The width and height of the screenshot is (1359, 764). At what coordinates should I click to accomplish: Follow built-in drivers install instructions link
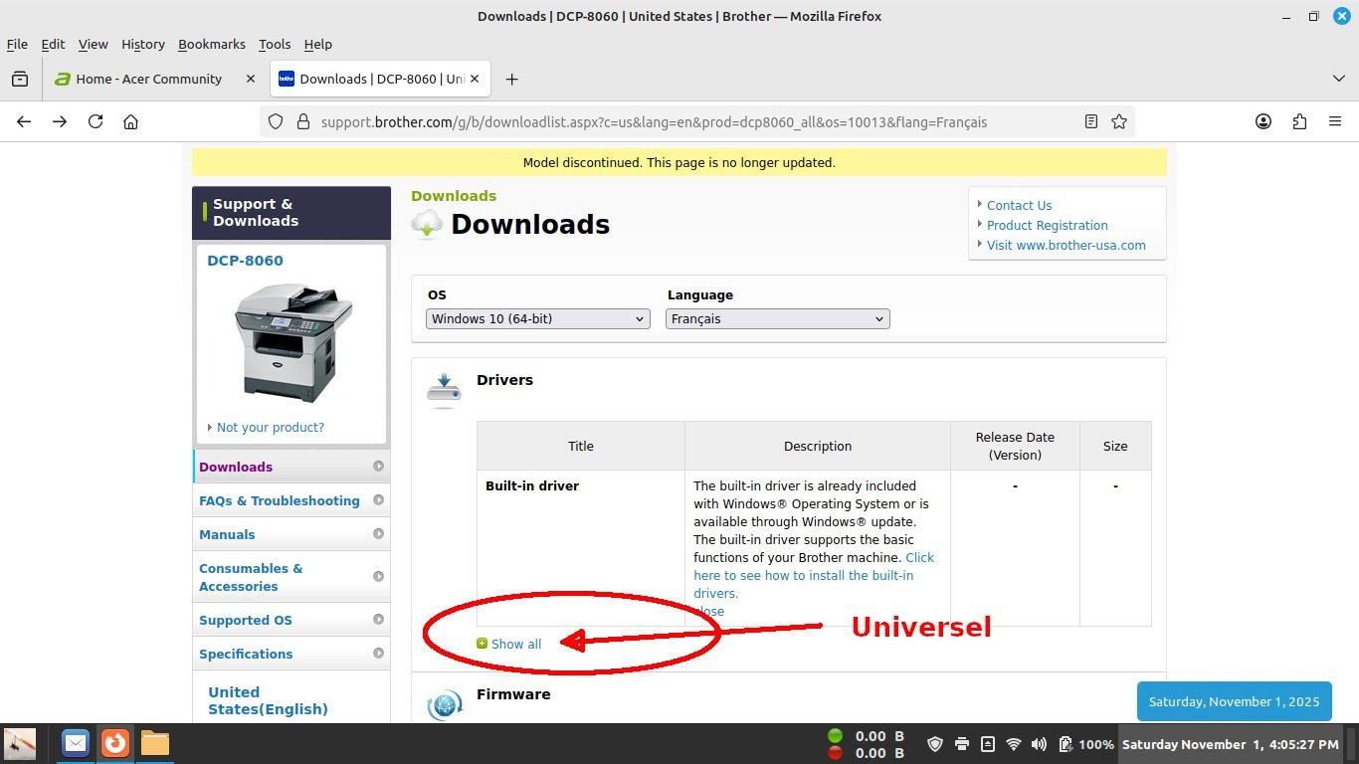click(x=814, y=575)
